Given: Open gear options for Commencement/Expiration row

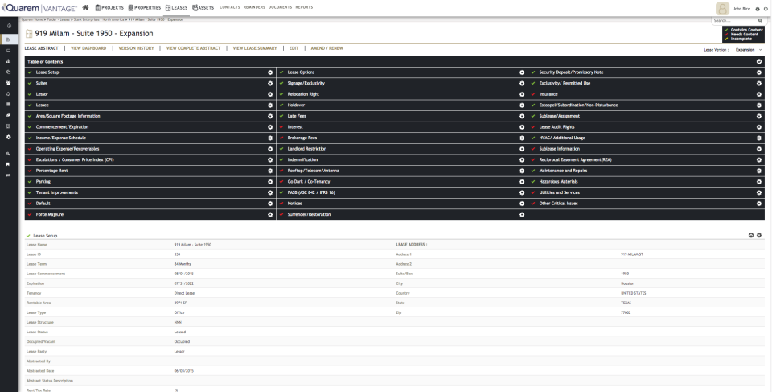Looking at the screenshot, I should [x=270, y=127].
